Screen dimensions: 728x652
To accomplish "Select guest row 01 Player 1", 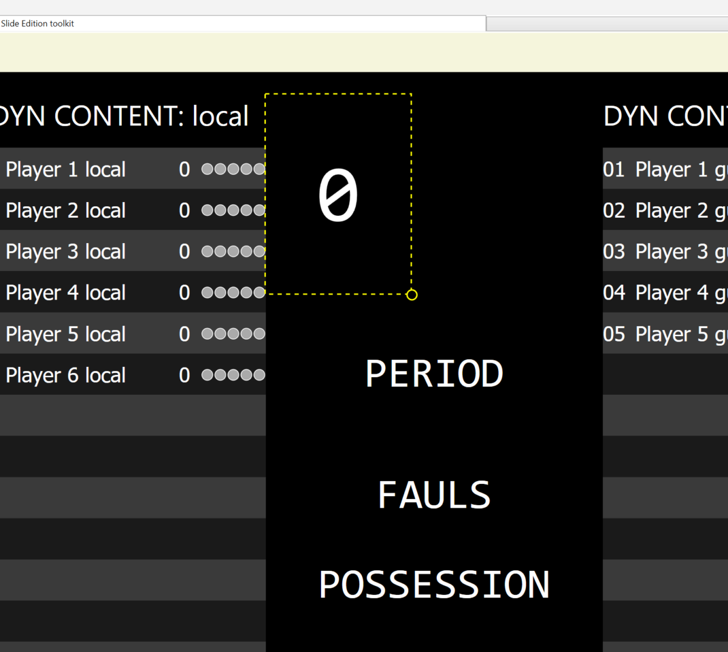I will click(x=665, y=169).
